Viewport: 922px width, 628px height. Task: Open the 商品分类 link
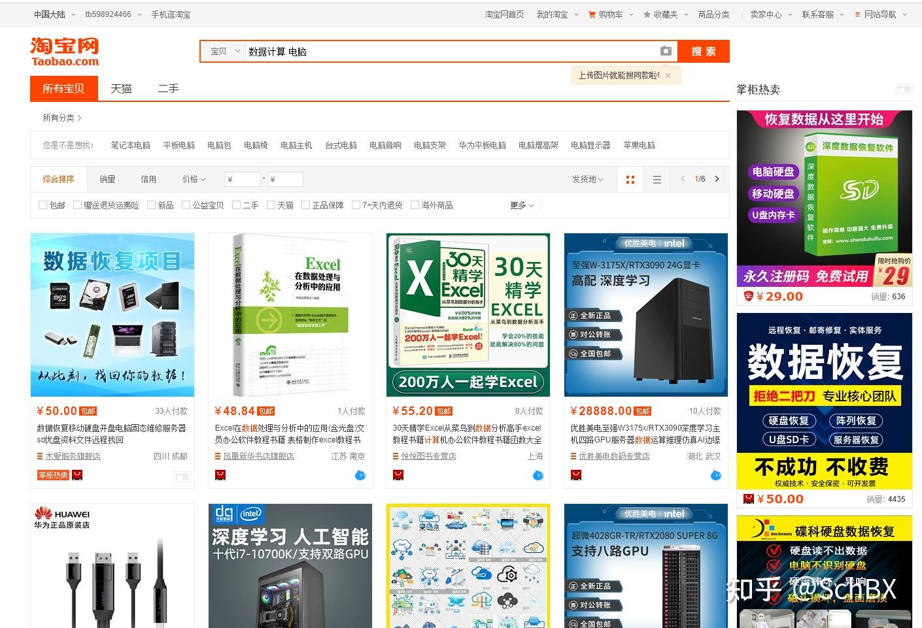point(713,14)
